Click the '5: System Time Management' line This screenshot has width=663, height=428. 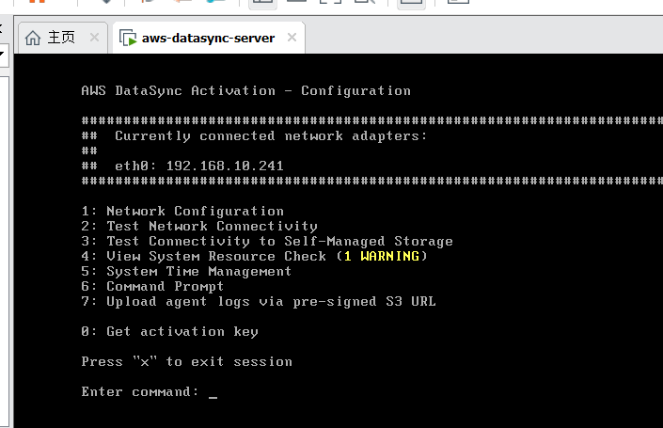pyautogui.click(x=186, y=272)
